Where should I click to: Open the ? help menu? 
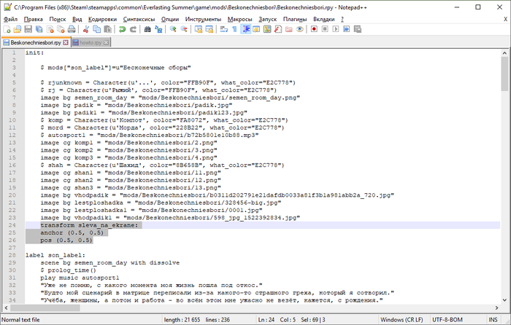[342, 19]
